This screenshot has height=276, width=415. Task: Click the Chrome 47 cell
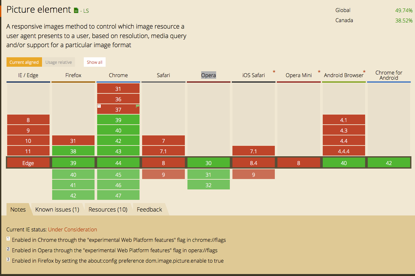pos(118,195)
